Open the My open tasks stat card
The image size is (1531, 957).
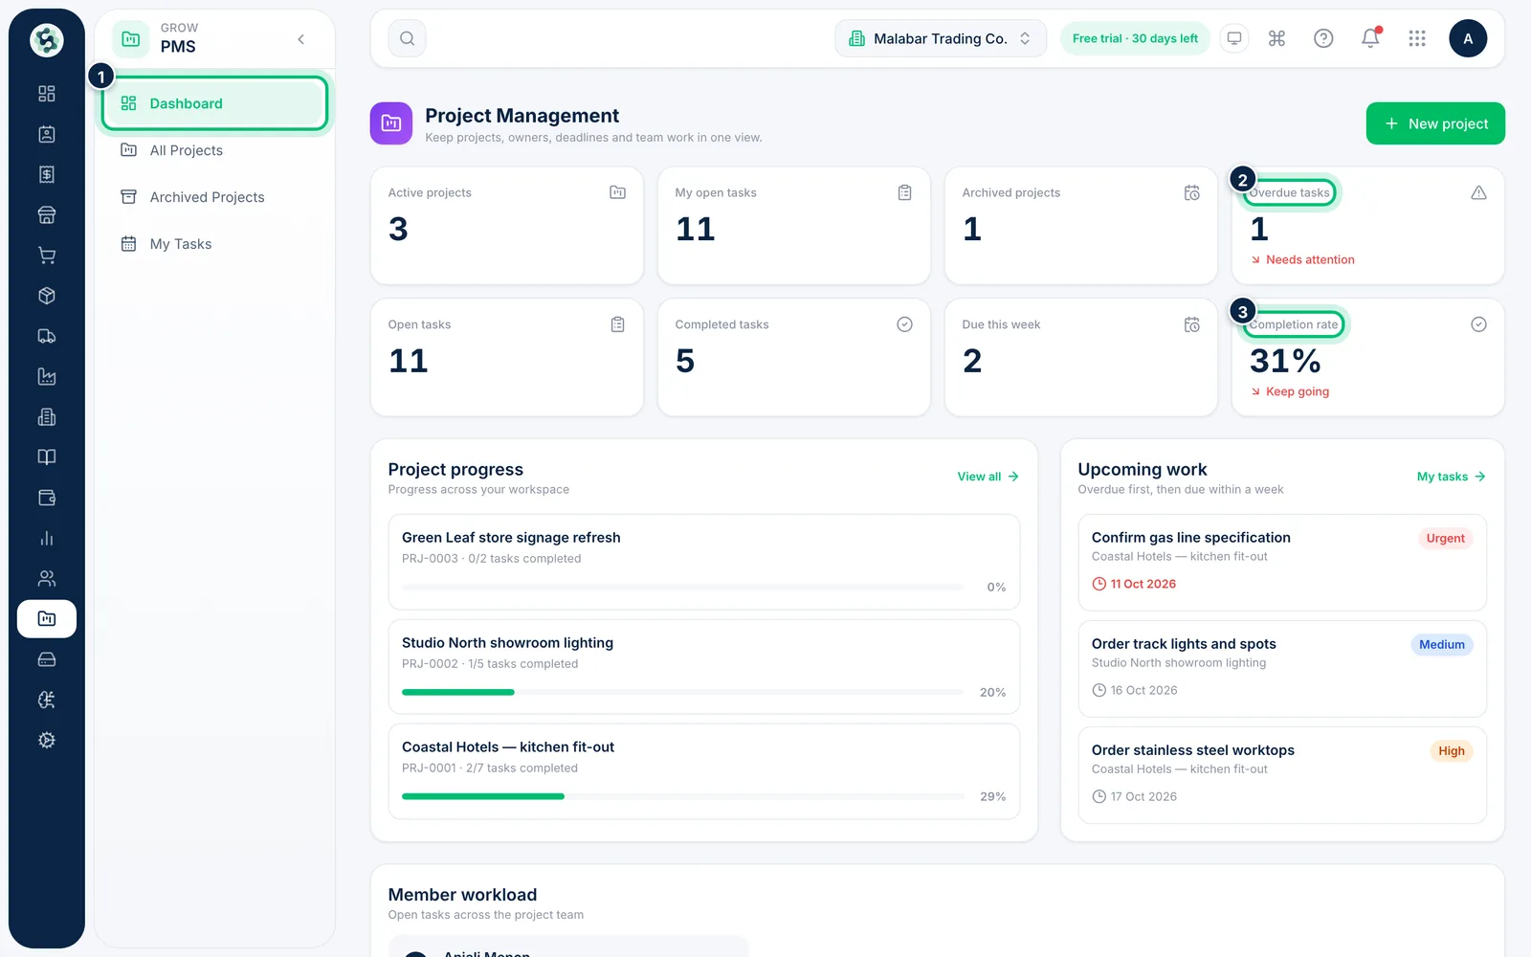point(794,226)
